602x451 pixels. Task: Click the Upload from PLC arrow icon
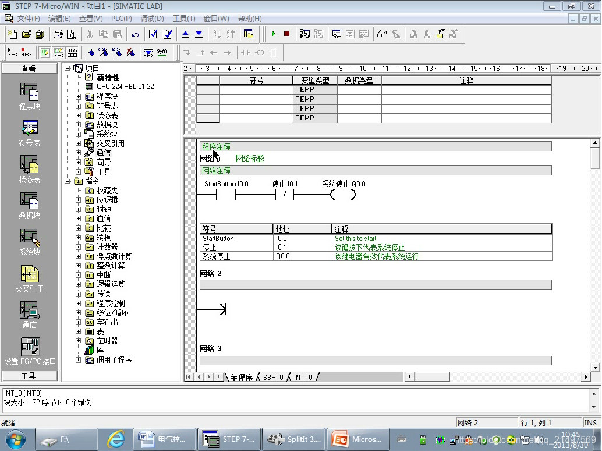point(185,34)
